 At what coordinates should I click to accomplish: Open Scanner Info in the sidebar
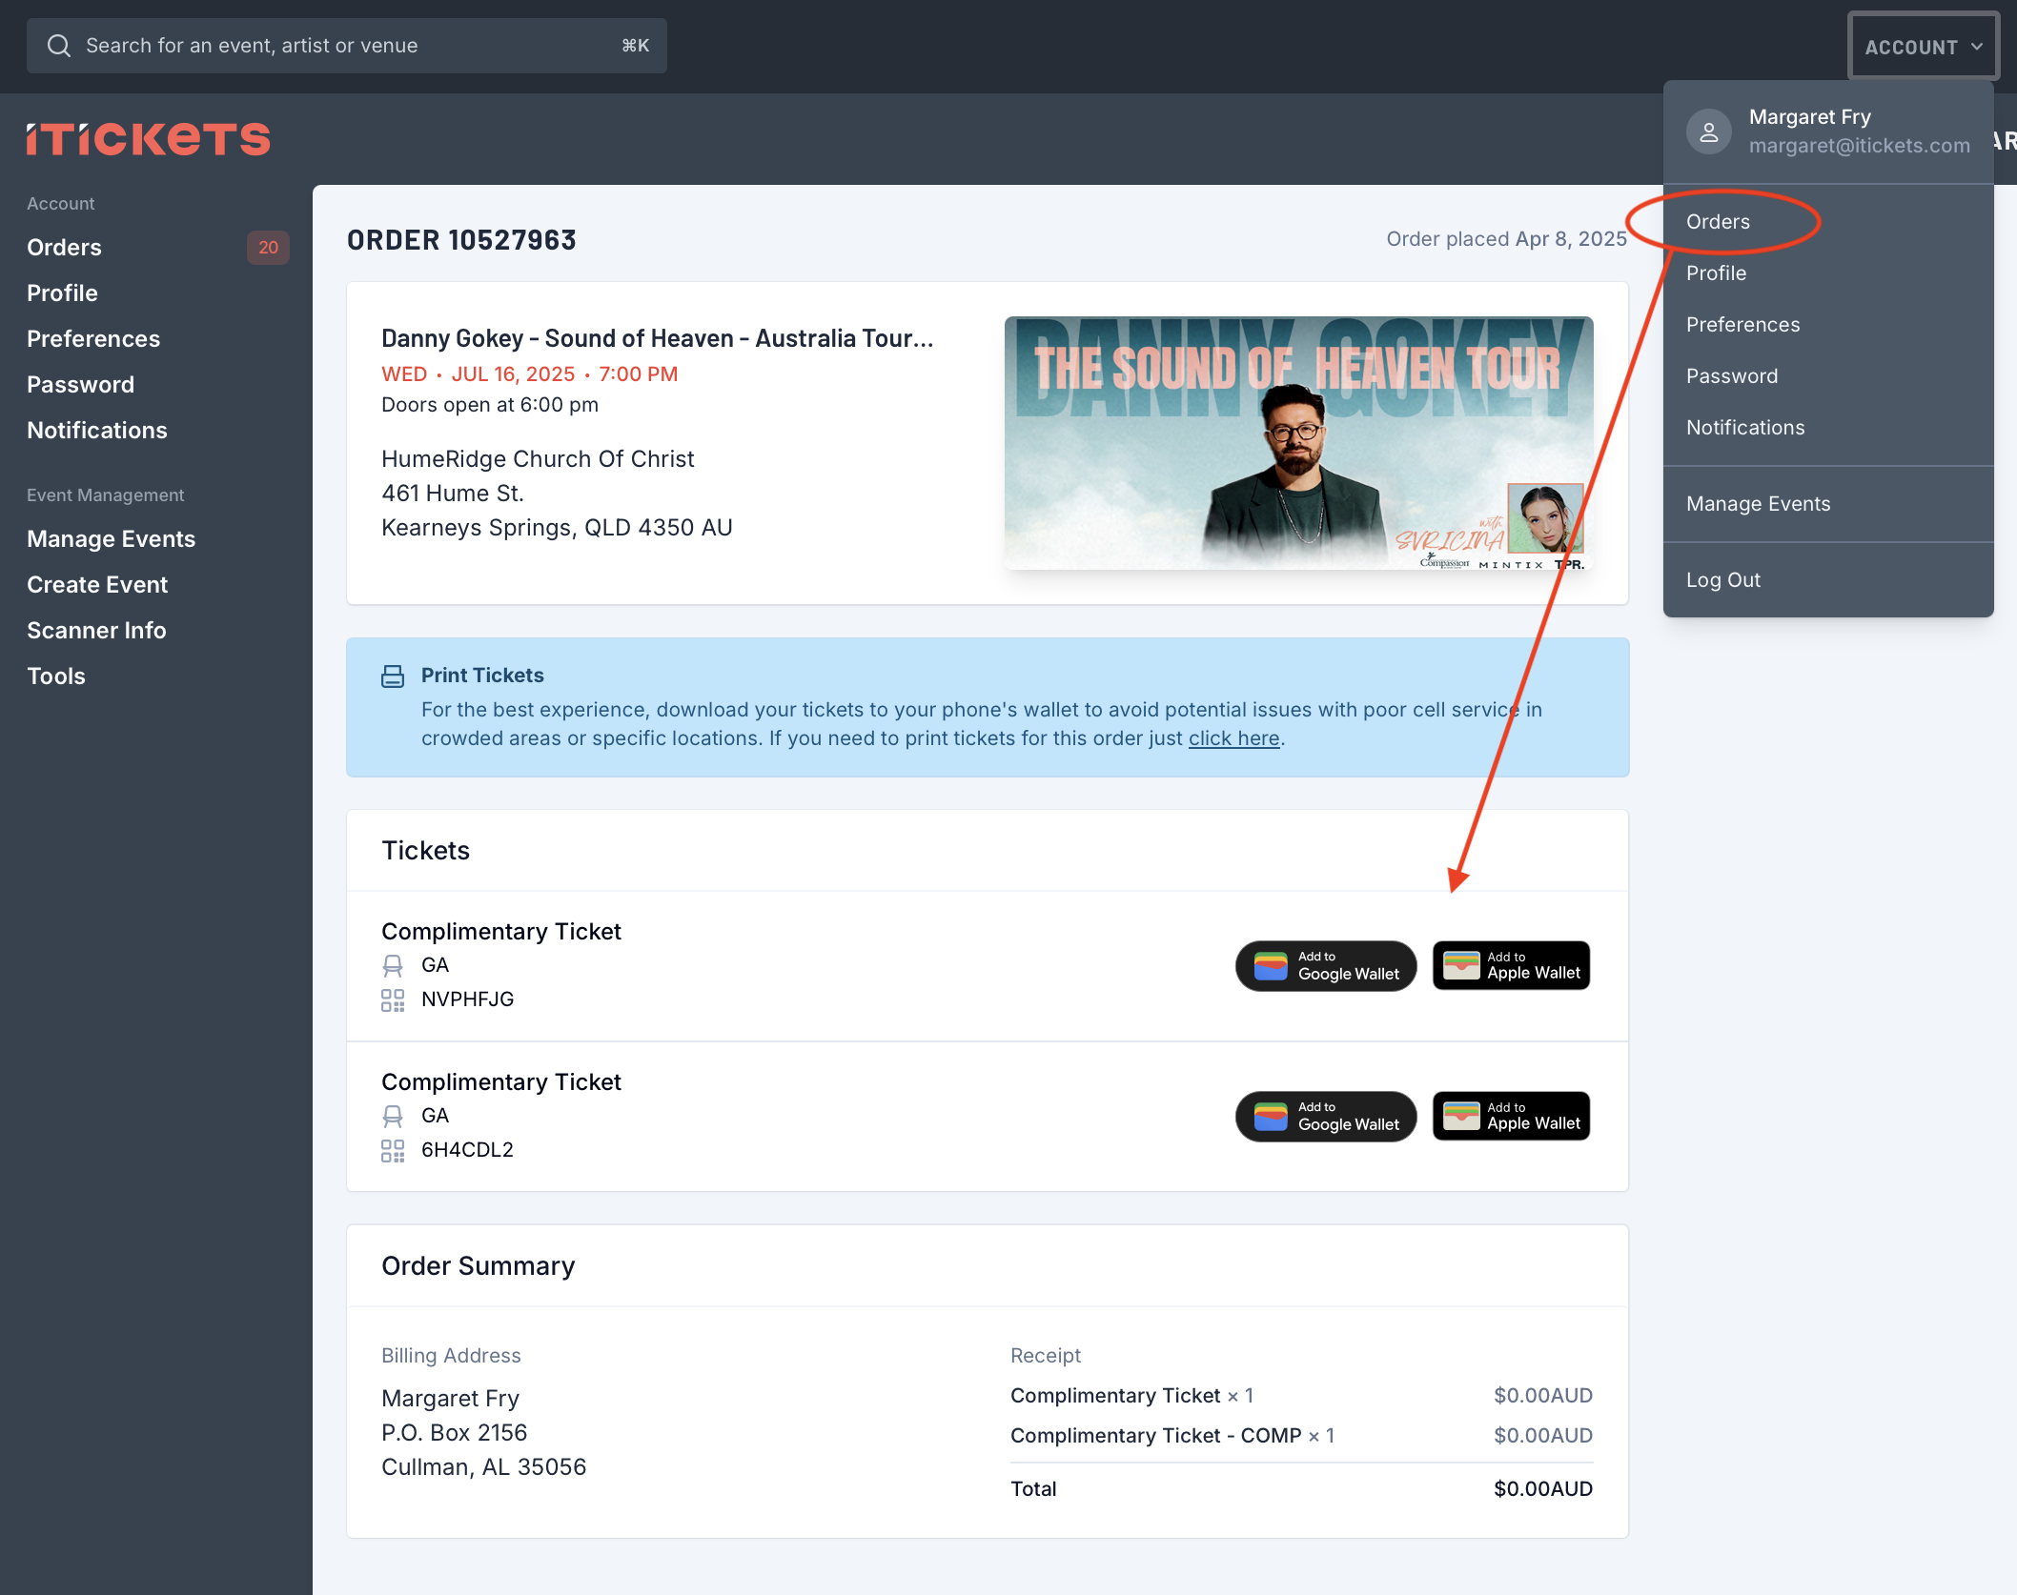click(96, 631)
